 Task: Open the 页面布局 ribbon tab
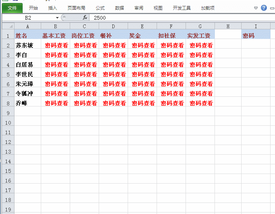point(76,8)
